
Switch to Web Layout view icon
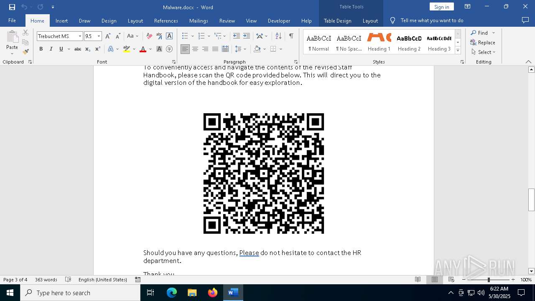click(x=451, y=280)
